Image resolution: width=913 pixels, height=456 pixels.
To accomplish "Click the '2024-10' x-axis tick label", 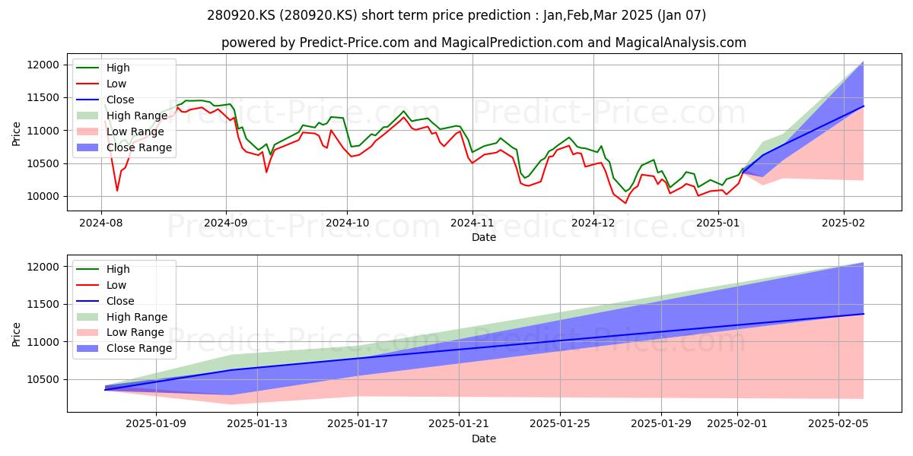I will point(348,223).
